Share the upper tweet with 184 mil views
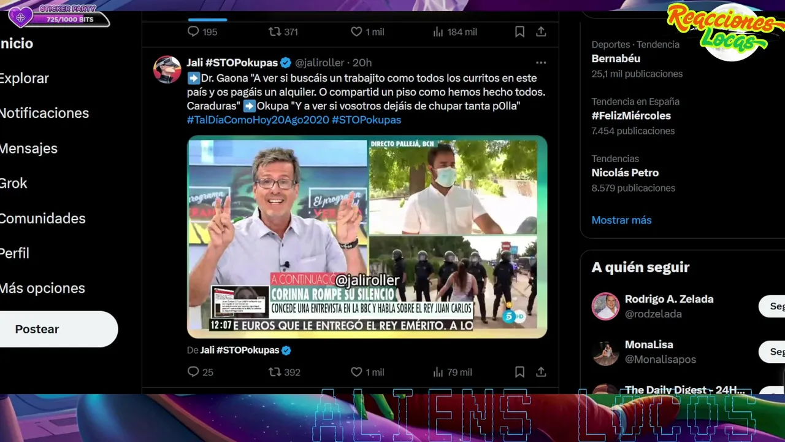The height and width of the screenshot is (442, 785). point(541,32)
